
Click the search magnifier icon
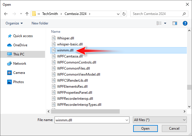(x=184, y=14)
